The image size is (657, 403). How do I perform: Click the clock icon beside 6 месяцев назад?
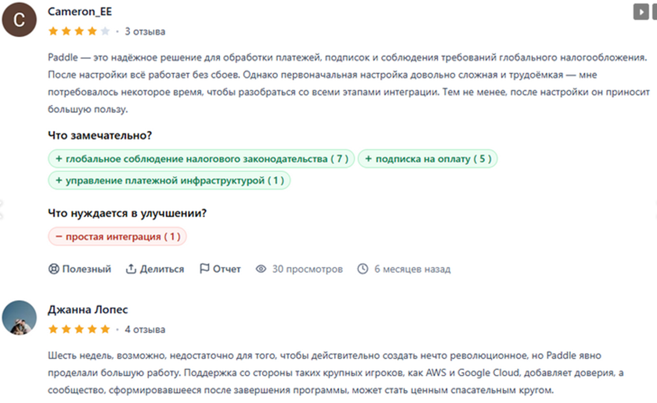point(363,269)
